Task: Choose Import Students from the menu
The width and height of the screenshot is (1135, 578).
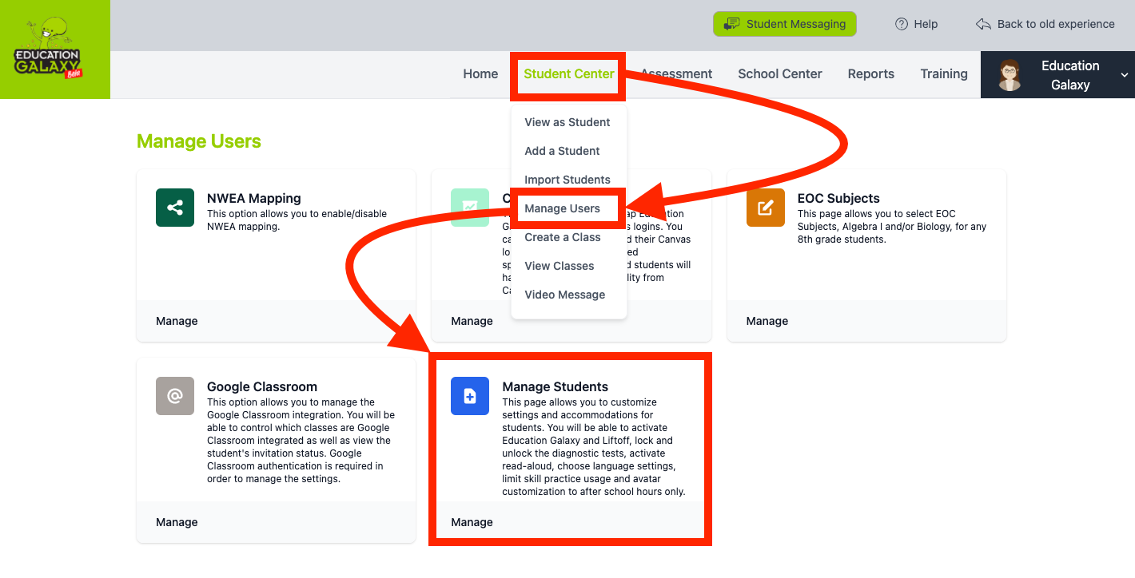Action: [x=567, y=180]
